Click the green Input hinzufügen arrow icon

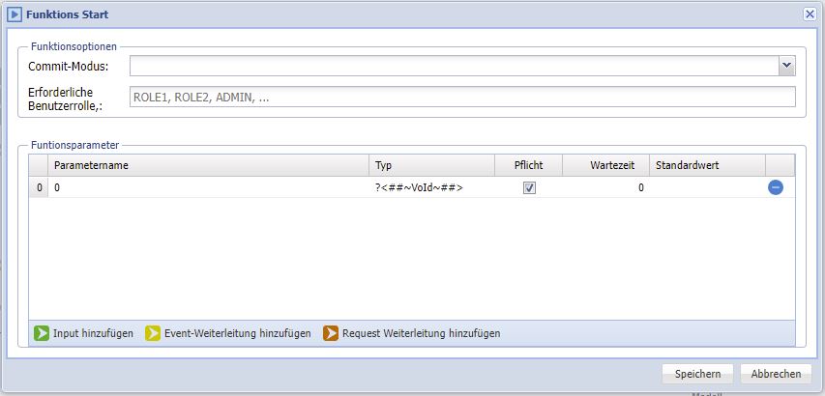[x=42, y=333]
